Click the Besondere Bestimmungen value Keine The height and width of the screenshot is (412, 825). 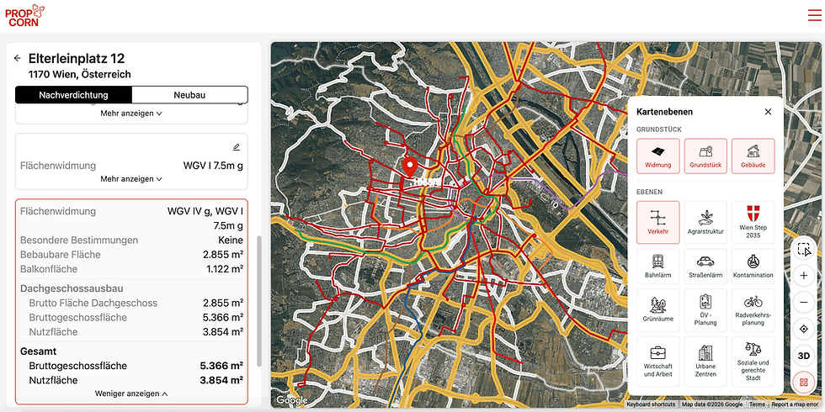coord(231,240)
